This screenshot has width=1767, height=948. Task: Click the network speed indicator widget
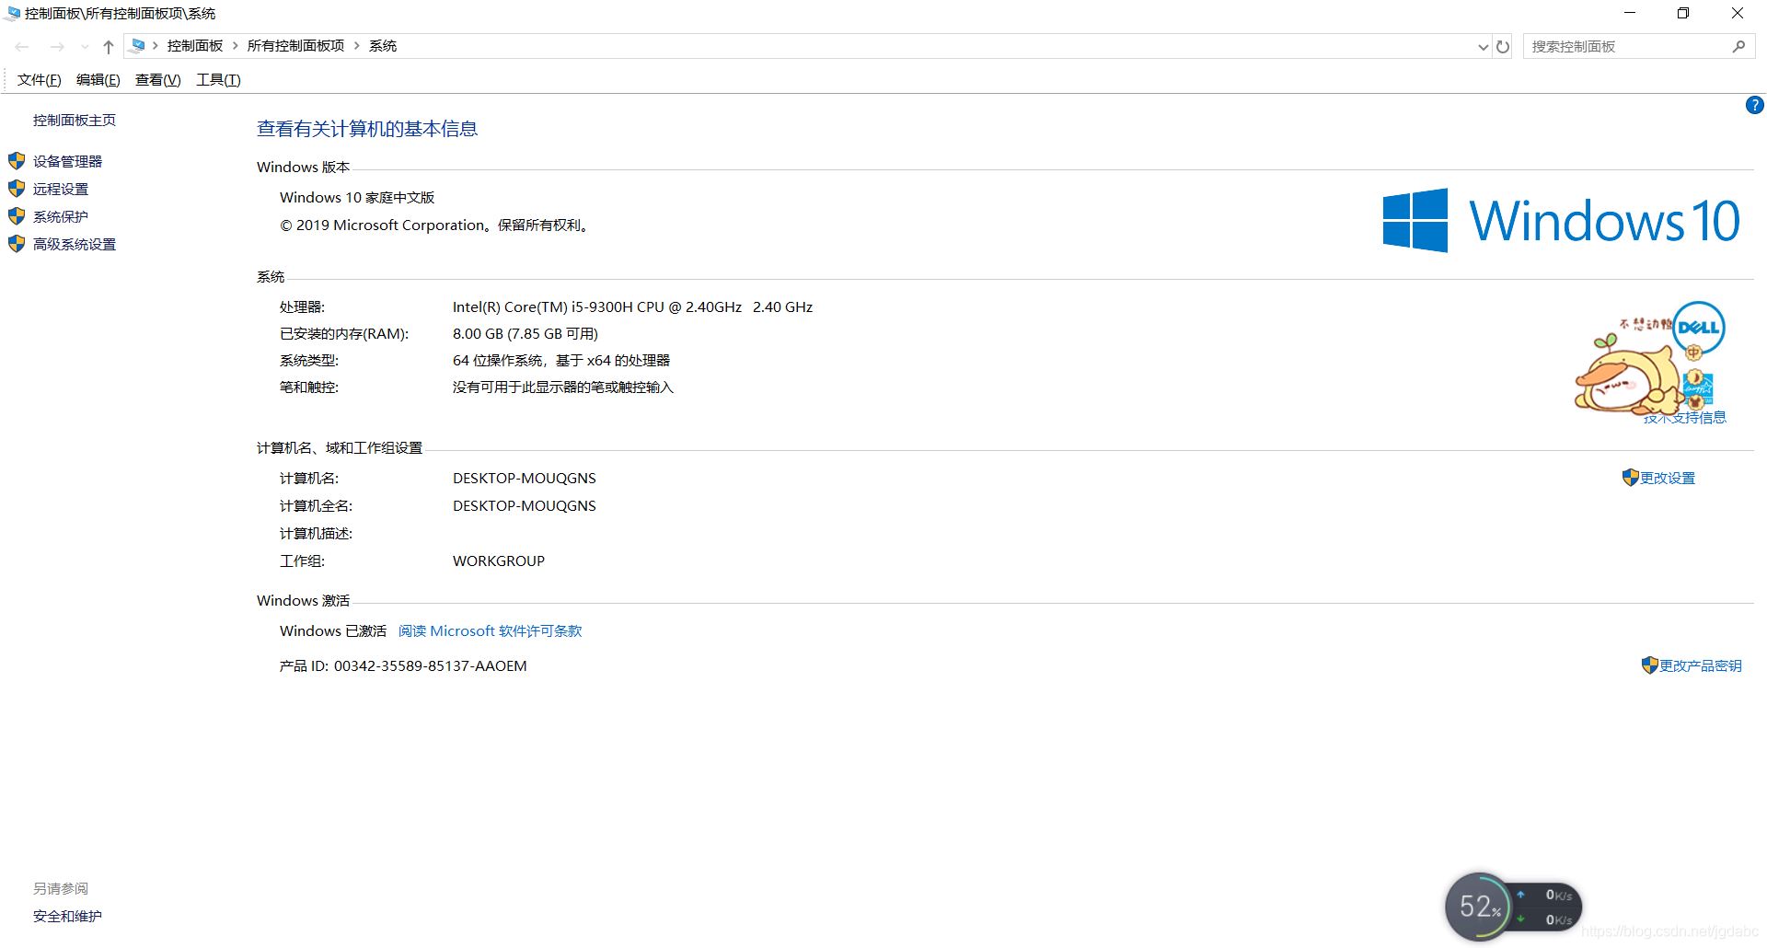[1546, 907]
